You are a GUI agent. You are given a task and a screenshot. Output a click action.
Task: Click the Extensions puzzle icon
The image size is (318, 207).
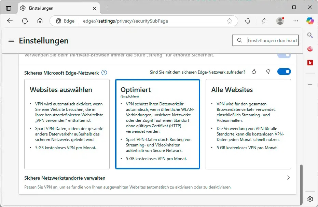[x=248, y=21]
